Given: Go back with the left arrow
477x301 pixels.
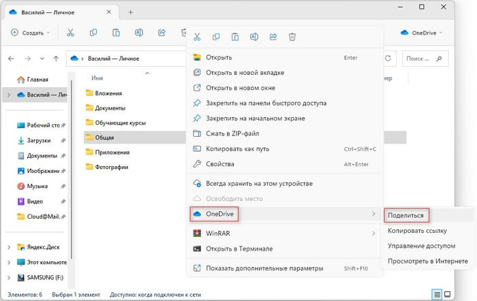Looking at the screenshot, I should point(12,59).
